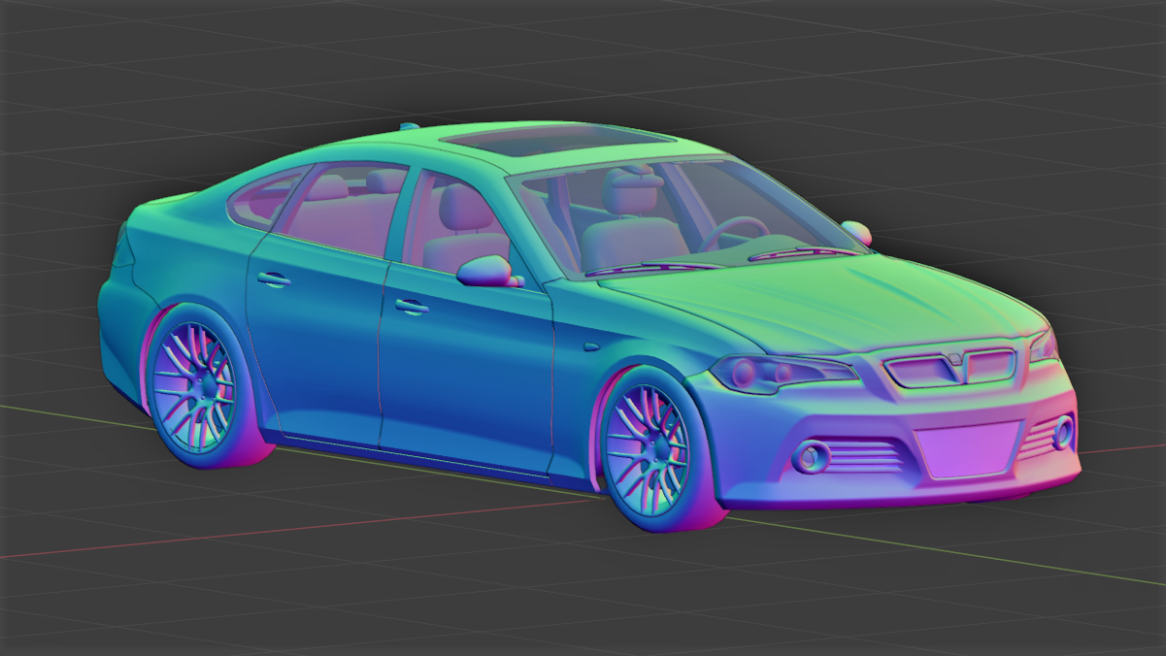Click the steering wheel inside the car
The height and width of the screenshot is (656, 1166).
734,234
